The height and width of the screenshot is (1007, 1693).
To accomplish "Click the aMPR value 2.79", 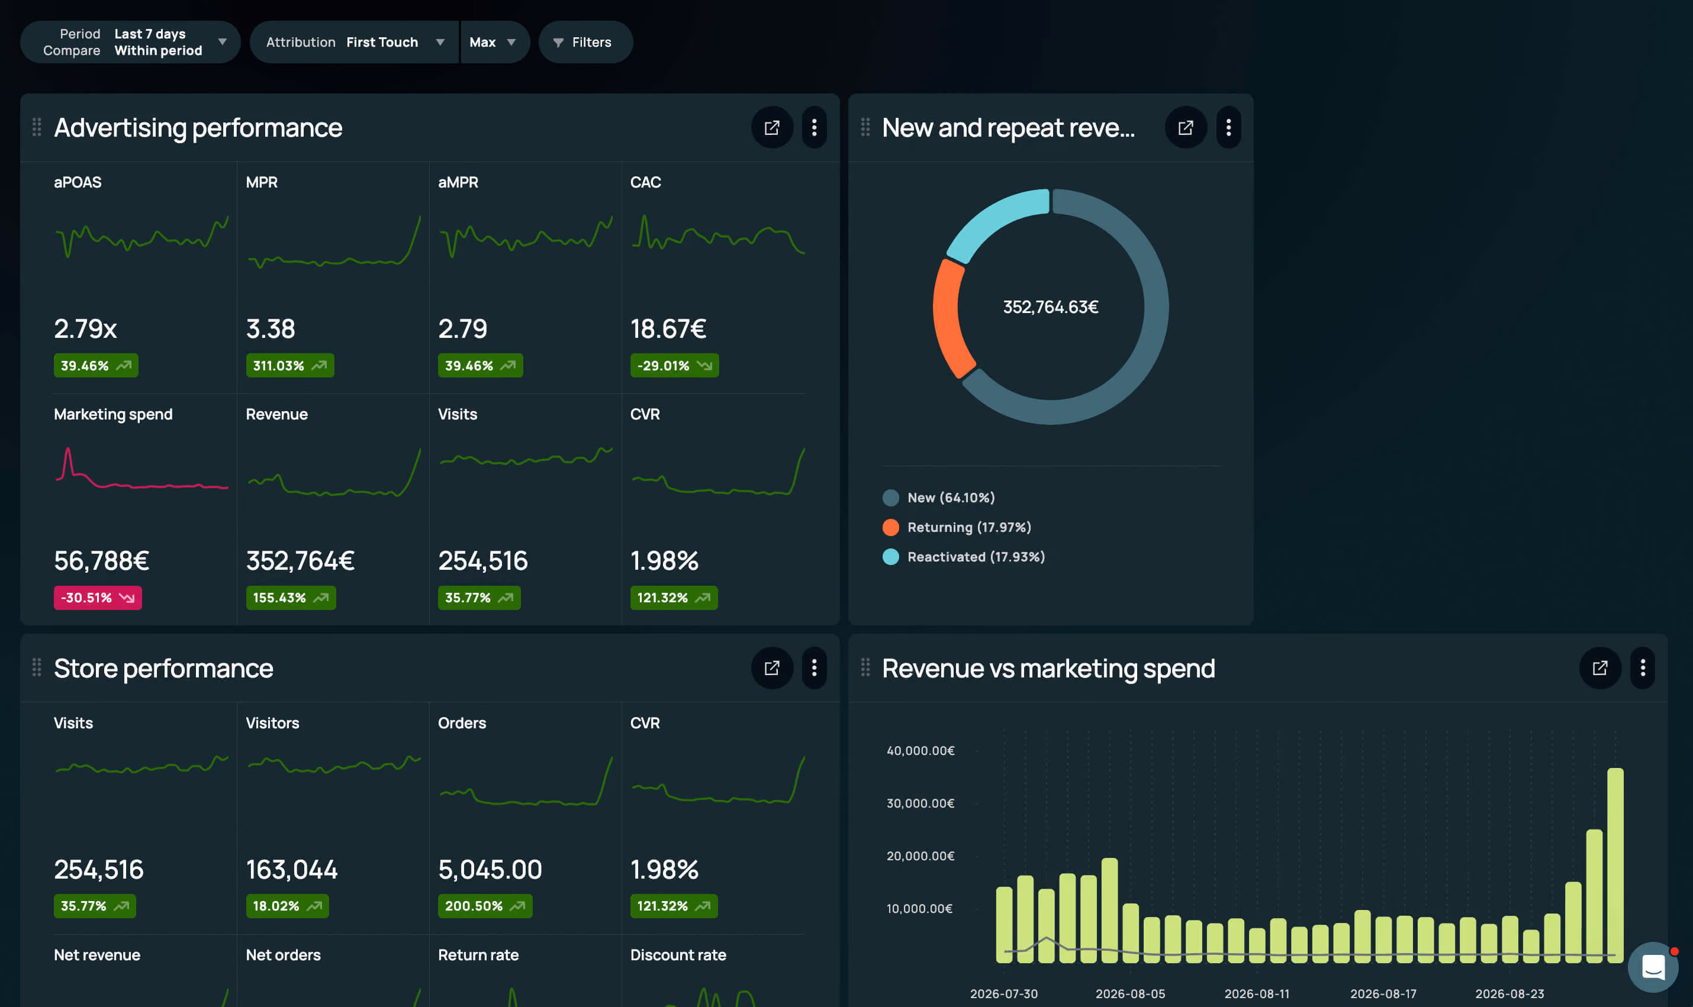I will (462, 329).
